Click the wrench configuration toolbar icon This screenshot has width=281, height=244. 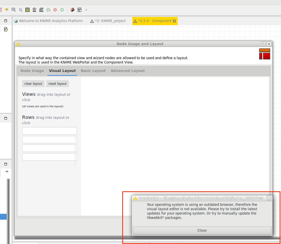(72, 10)
